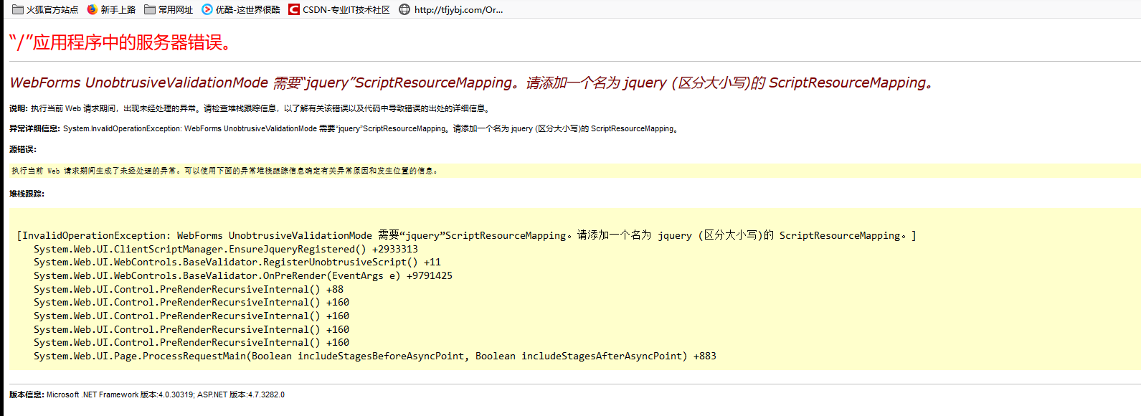Click the folder icon on 常用网址 bookmark

[148, 9]
